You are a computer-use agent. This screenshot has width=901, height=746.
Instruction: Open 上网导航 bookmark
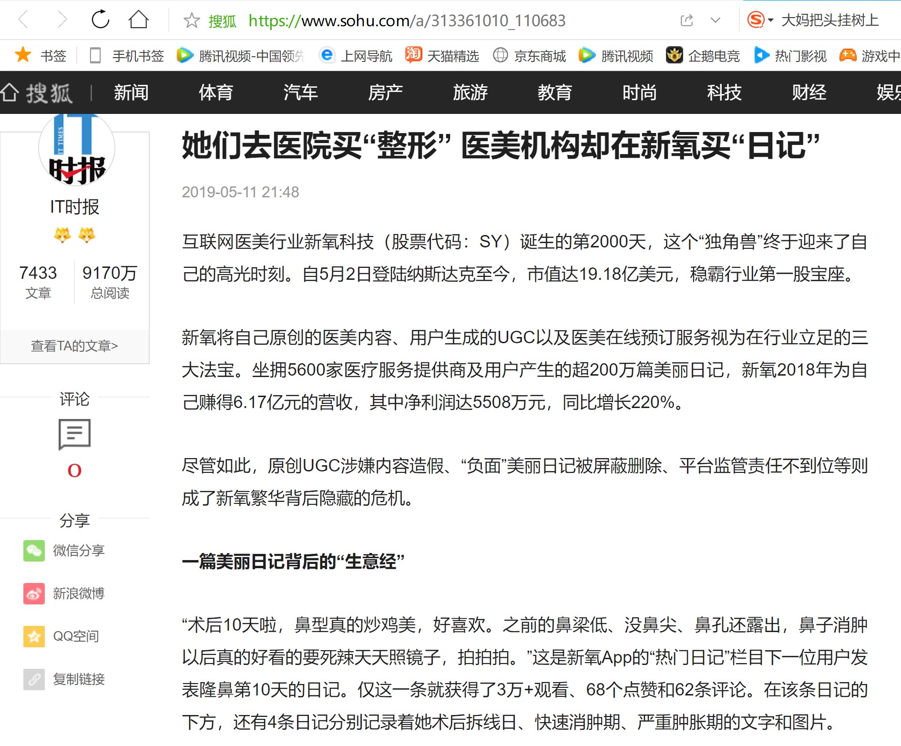356,56
